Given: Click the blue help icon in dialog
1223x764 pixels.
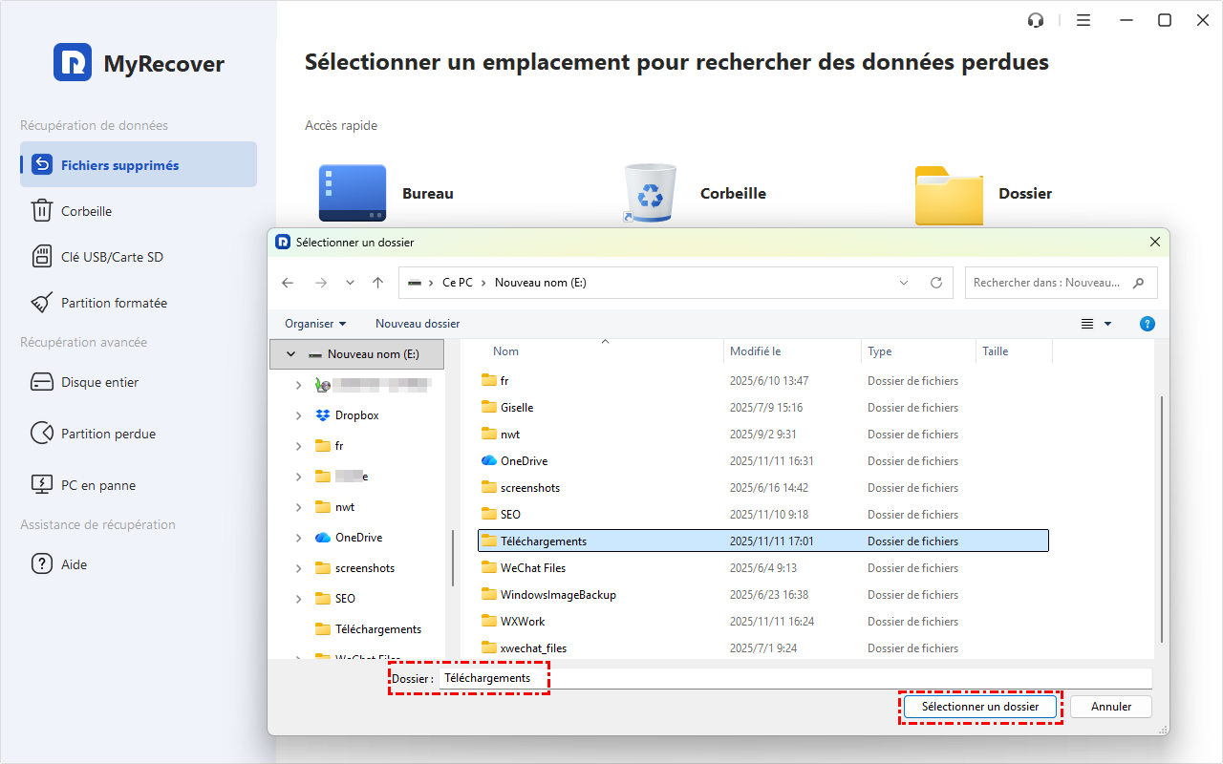Looking at the screenshot, I should 1148,324.
